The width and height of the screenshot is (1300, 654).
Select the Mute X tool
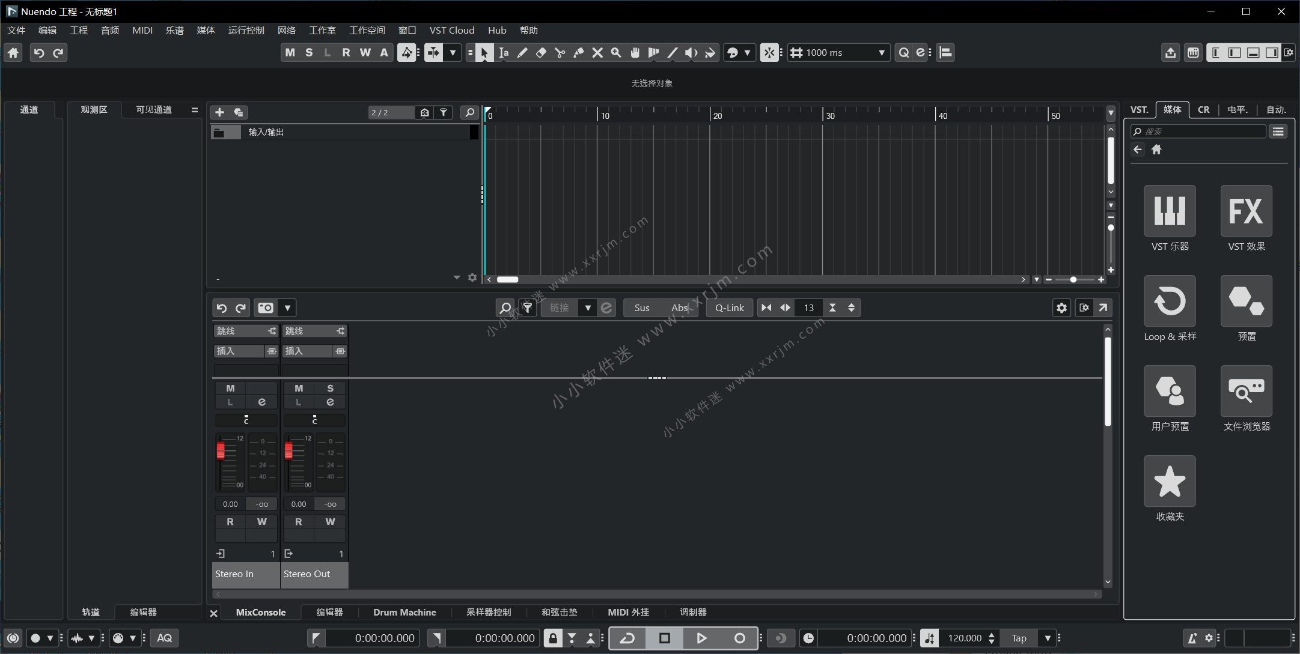click(x=597, y=53)
